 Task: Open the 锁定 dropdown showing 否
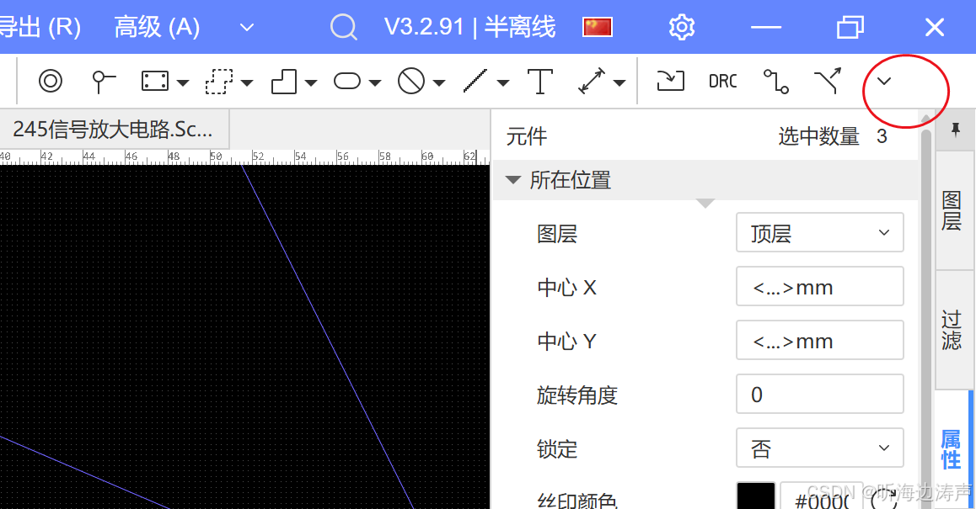click(x=820, y=448)
